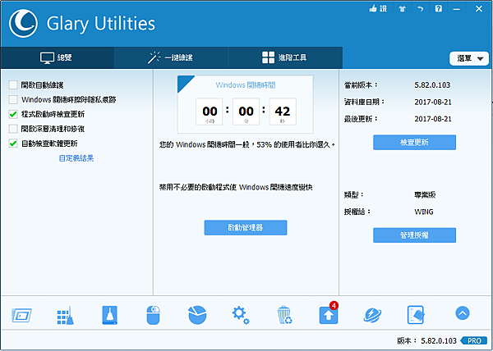Expand bottom toolbar with the up chevron button
Screen dimensions: 493x351
[x=462, y=313]
